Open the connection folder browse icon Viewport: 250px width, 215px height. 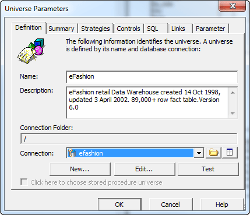pos(213,153)
